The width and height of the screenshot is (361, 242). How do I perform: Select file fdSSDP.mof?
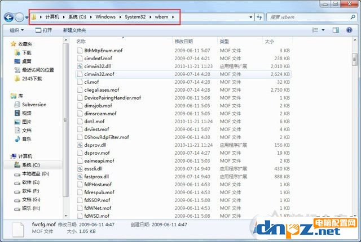[97, 200]
